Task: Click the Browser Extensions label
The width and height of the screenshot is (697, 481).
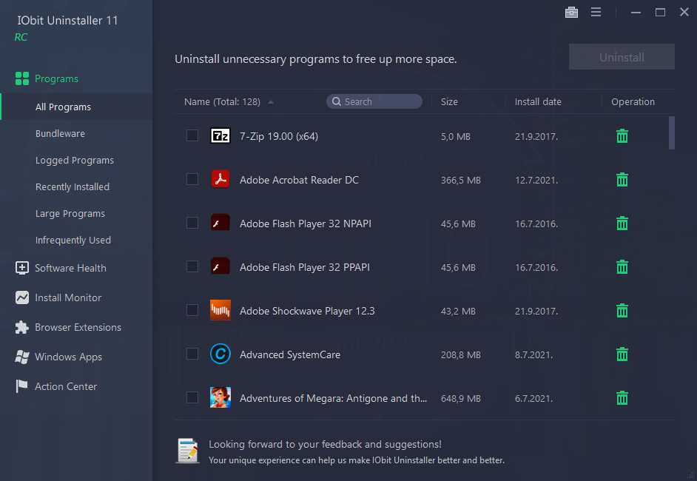Action: tap(78, 327)
